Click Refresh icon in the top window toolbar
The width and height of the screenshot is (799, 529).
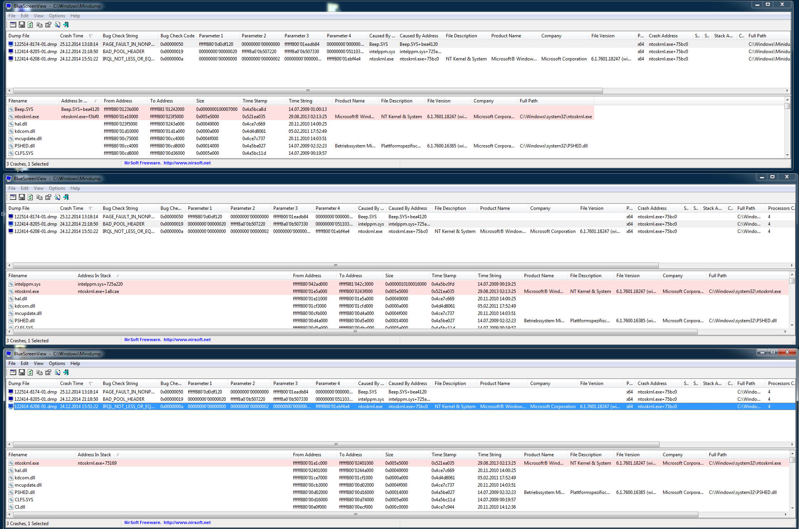[30, 25]
